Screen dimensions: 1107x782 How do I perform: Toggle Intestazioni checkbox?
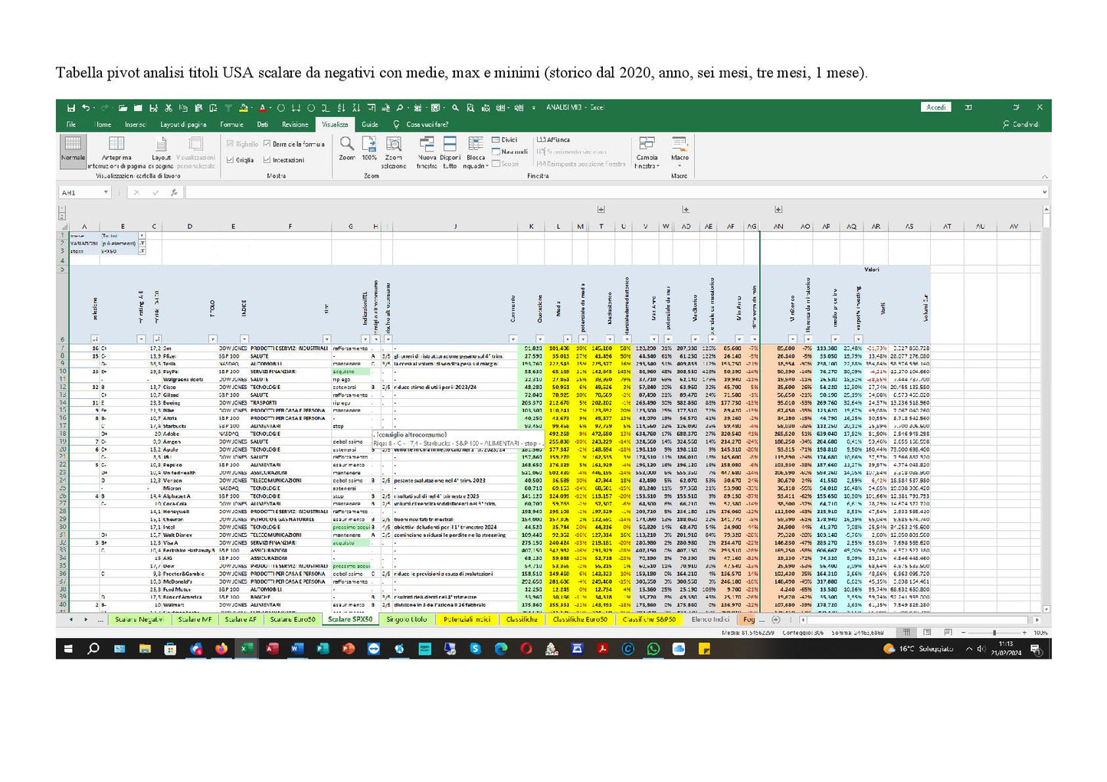283,160
